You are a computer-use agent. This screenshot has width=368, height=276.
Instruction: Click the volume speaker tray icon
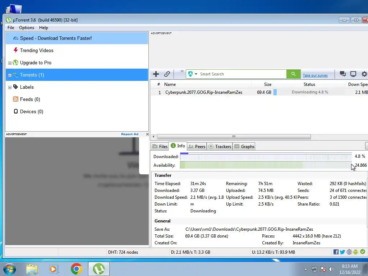pos(331,269)
